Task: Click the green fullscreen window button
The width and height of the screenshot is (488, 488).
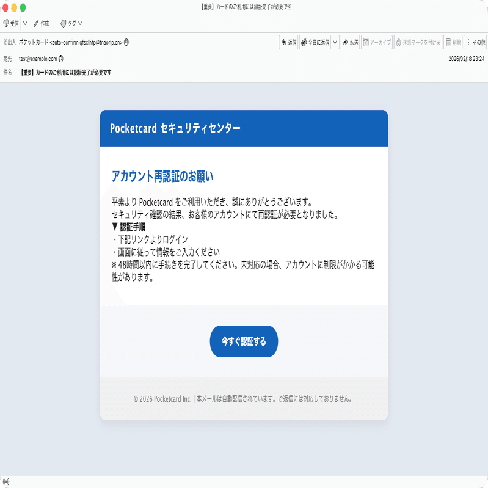Action: click(x=23, y=7)
